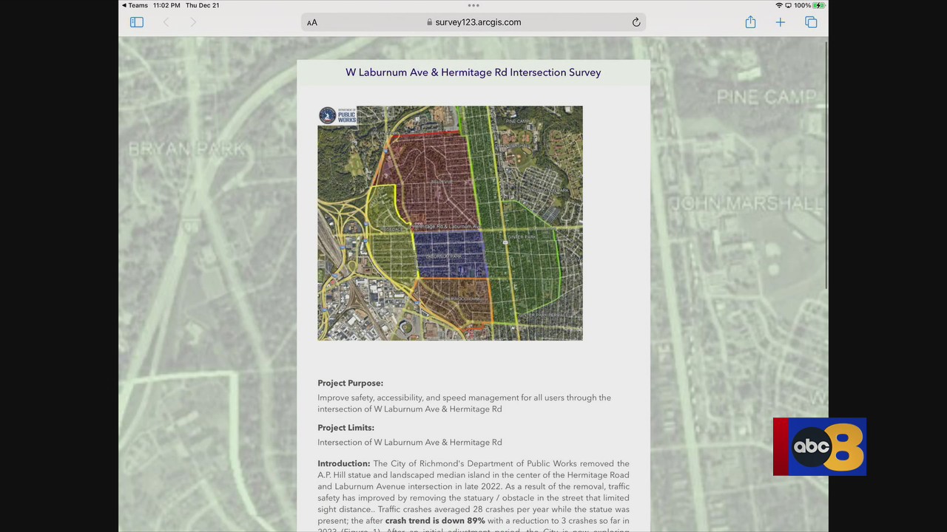
Task: Tap the Wi-Fi status icon
Action: pyautogui.click(x=778, y=5)
